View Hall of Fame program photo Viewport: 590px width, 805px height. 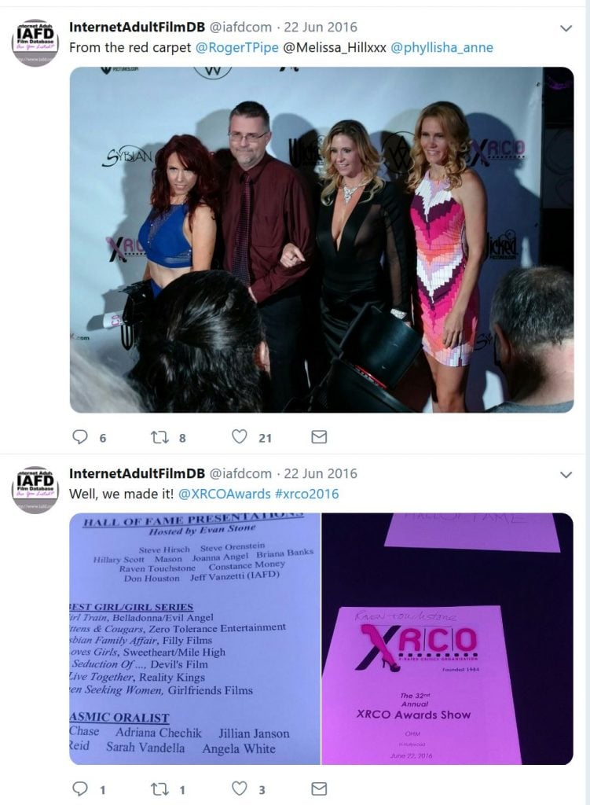coord(195,638)
